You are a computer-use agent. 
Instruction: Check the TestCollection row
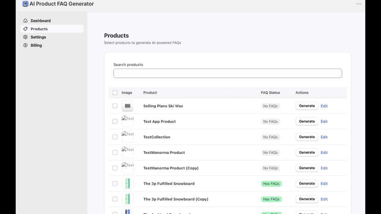(115, 137)
